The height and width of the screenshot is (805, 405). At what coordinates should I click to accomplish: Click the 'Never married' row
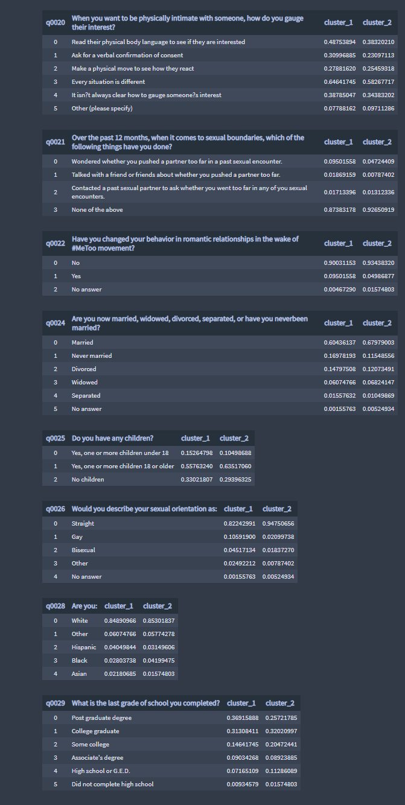pyautogui.click(x=220, y=356)
